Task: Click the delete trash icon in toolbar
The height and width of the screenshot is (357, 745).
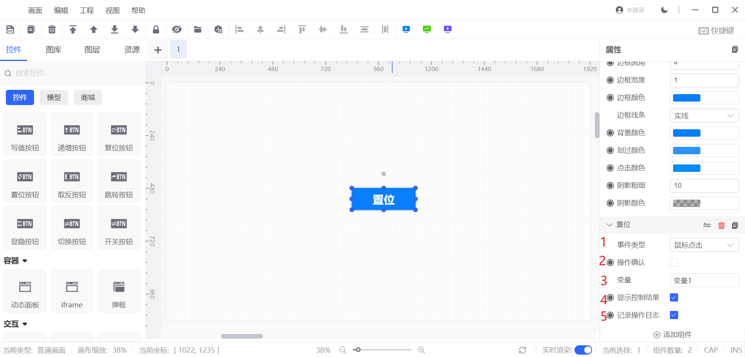Action: (52, 29)
